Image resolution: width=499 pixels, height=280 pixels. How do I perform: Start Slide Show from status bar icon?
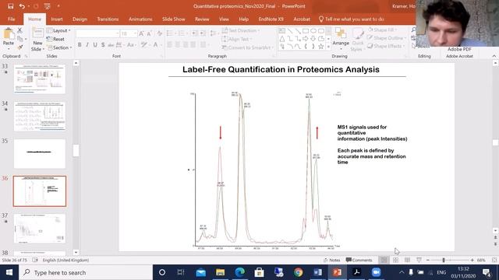(x=419, y=260)
